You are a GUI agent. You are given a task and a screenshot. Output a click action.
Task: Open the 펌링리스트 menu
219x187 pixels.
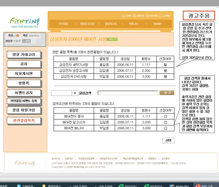point(111,24)
